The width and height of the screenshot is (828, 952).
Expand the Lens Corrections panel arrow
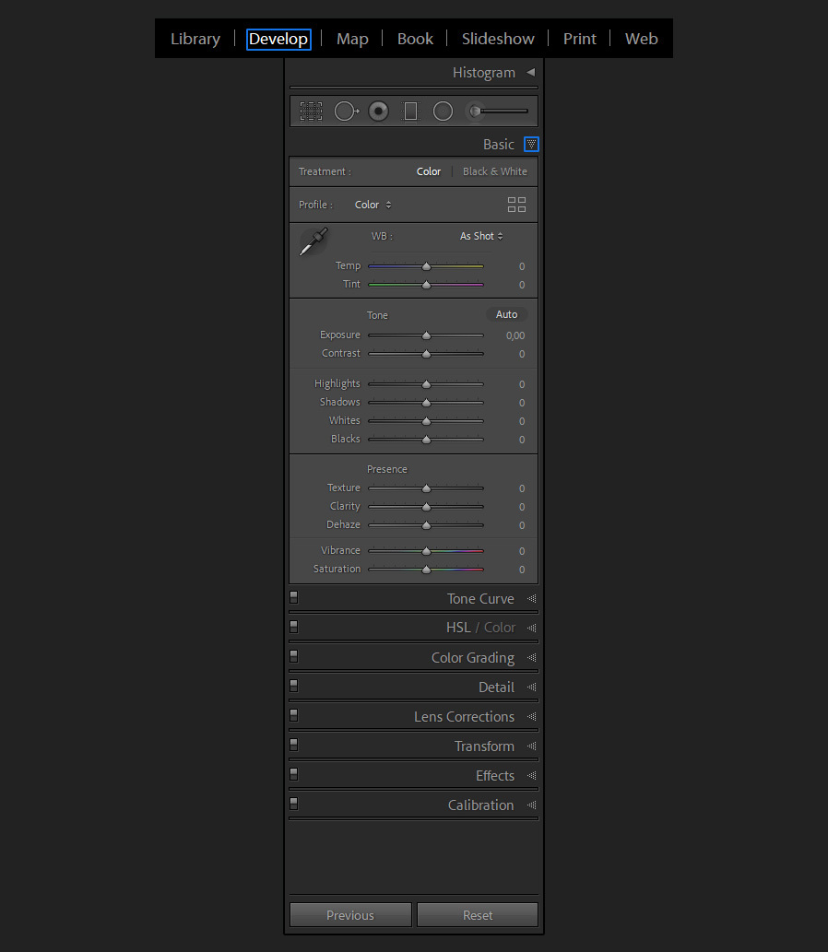pos(531,716)
